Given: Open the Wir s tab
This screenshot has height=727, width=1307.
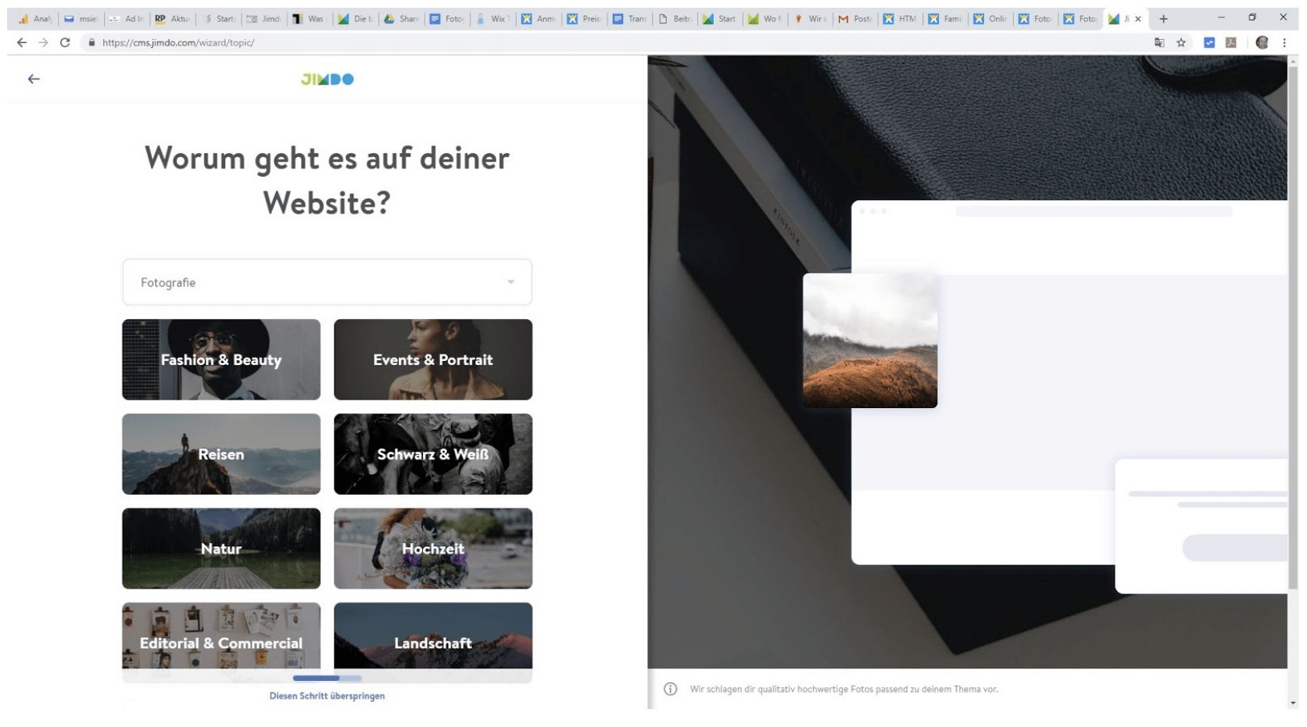Looking at the screenshot, I should click(809, 19).
